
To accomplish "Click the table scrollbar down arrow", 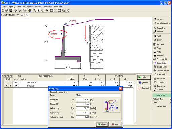I will point(135,123).
